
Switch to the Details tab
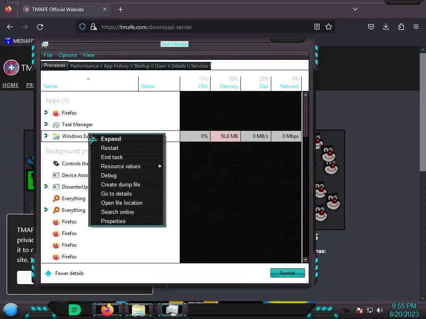[x=178, y=66]
